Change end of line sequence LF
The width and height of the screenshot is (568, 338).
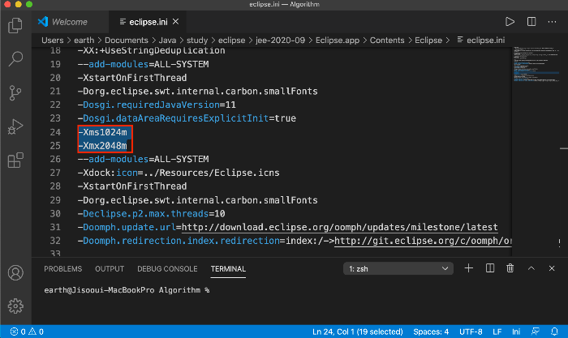[497, 332]
